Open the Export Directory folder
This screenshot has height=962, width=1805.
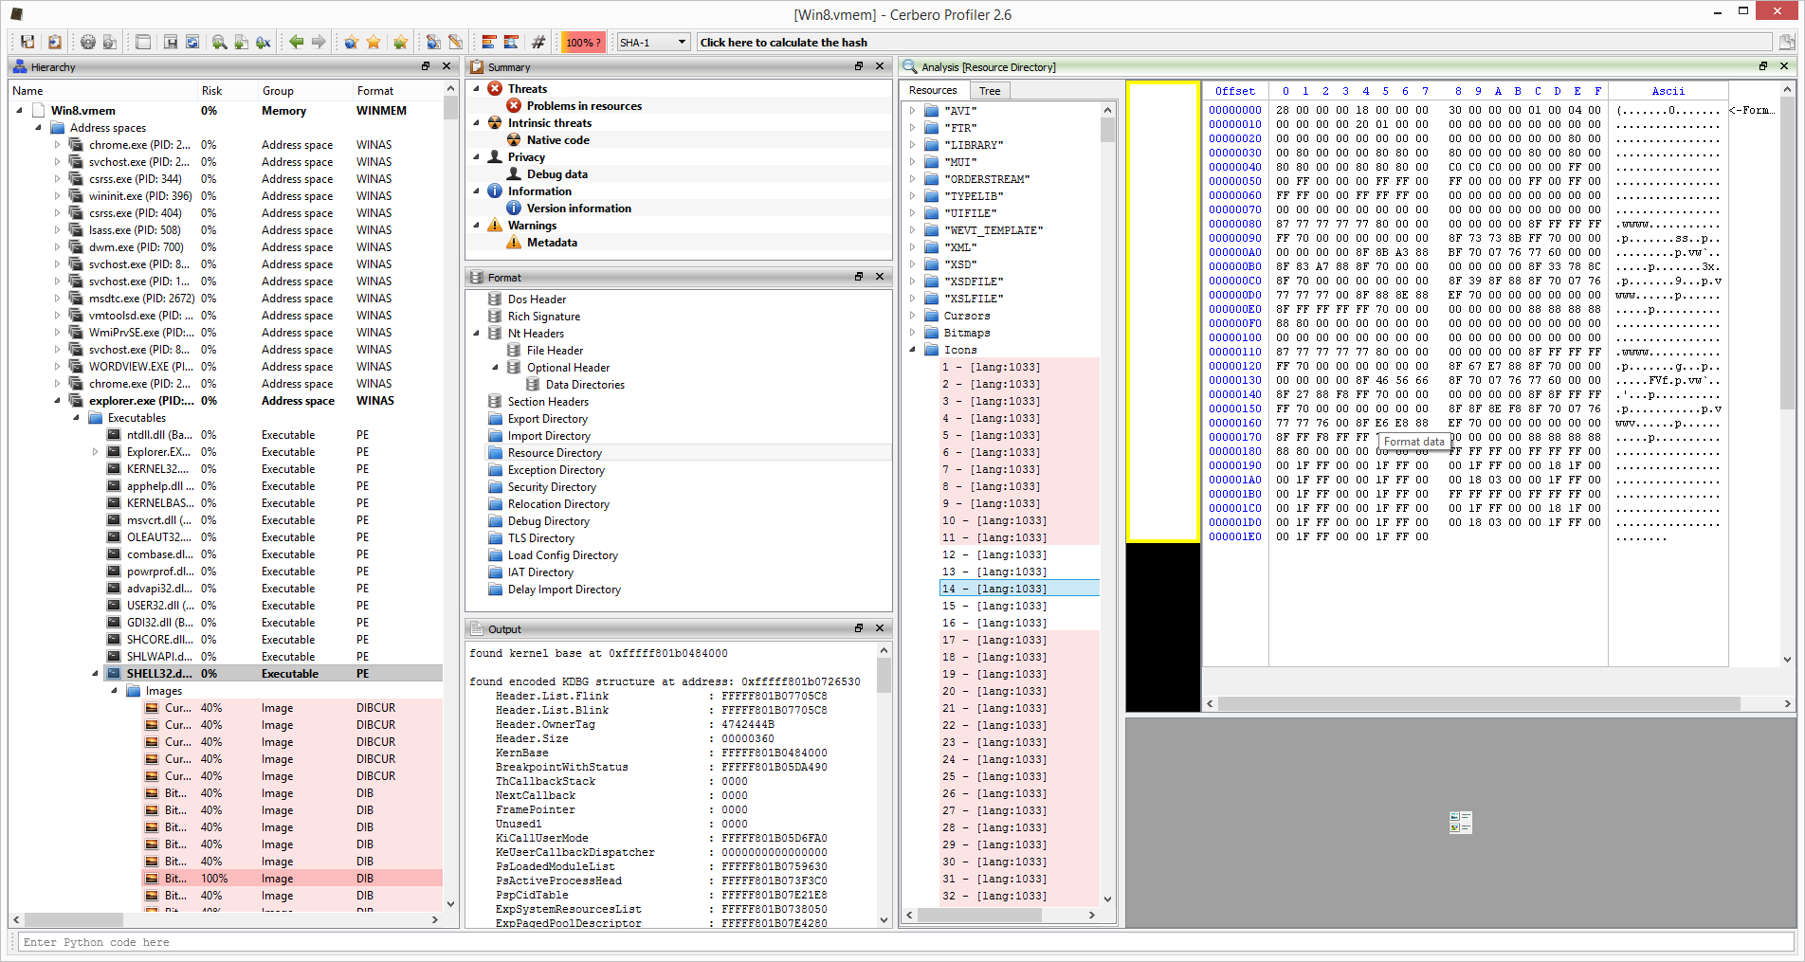[x=548, y=418]
